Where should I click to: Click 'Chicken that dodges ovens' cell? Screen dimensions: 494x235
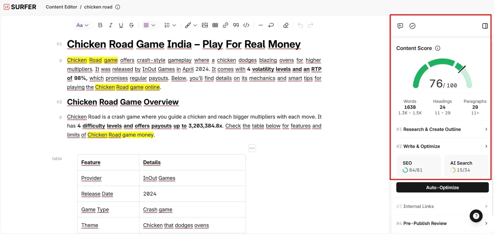(192, 225)
